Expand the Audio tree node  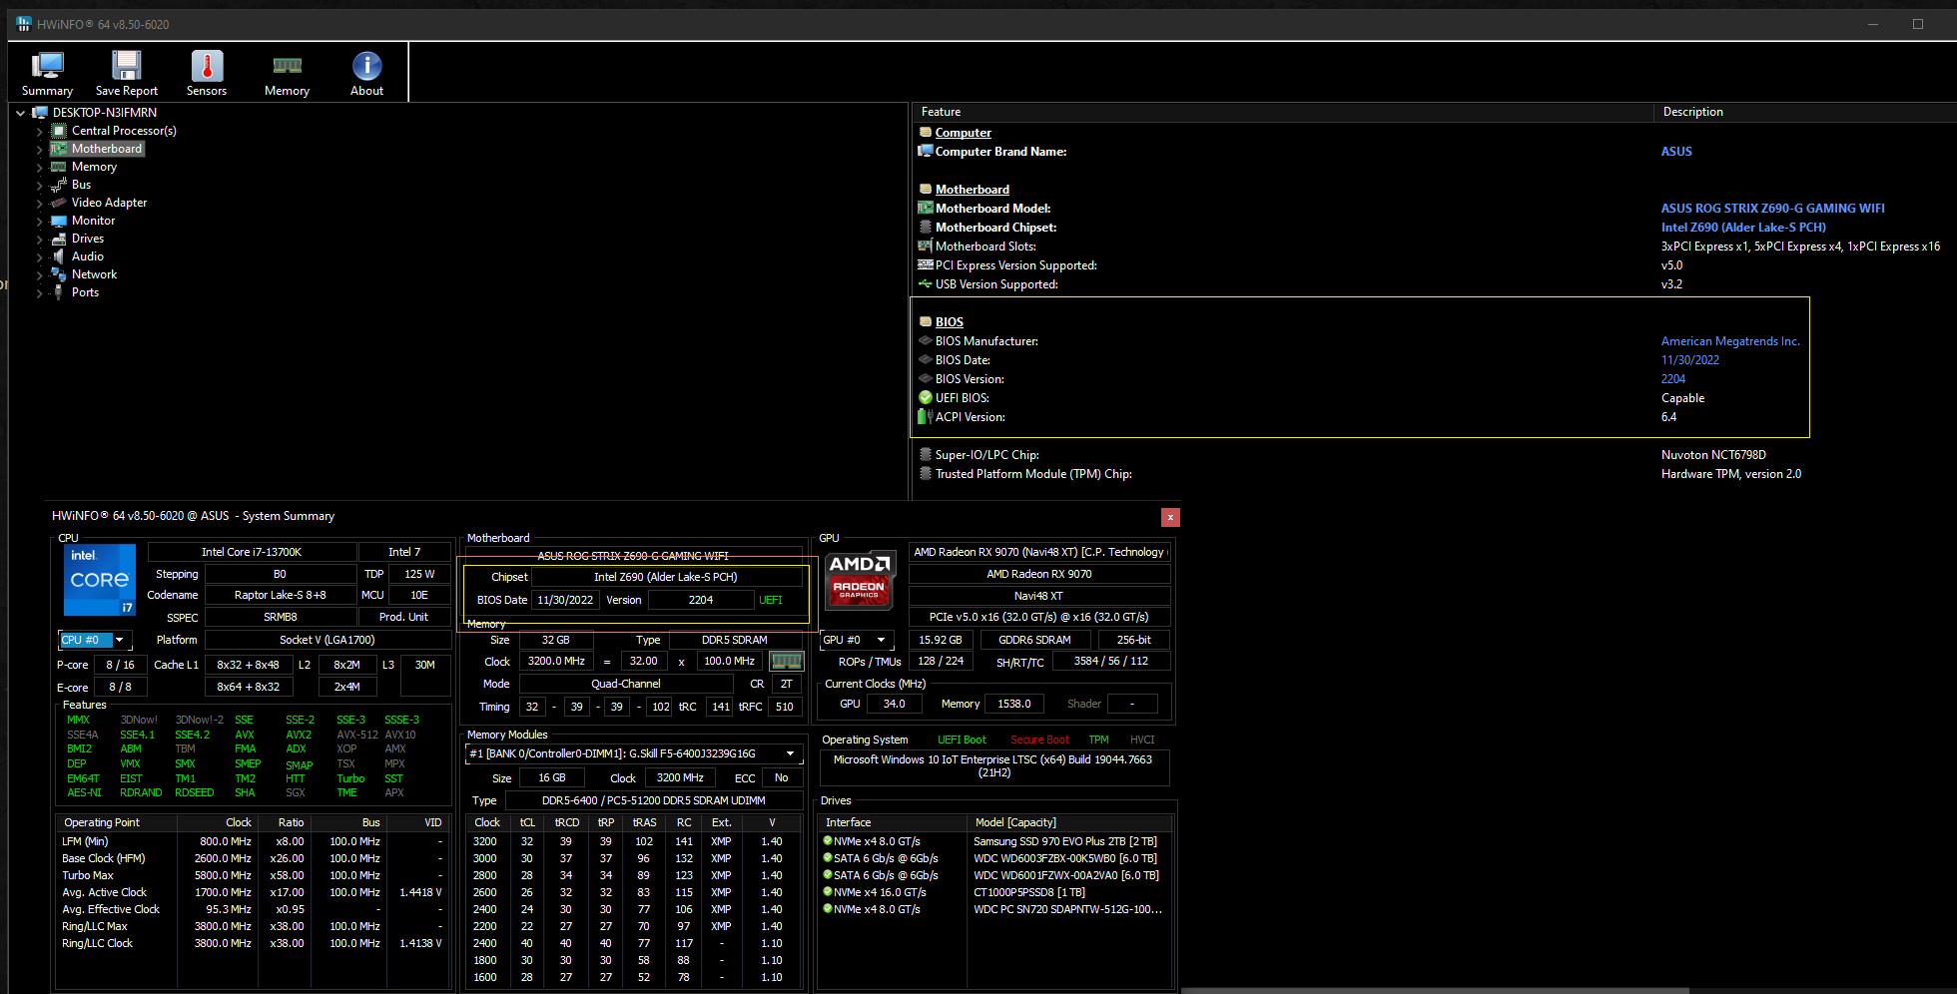pos(39,256)
